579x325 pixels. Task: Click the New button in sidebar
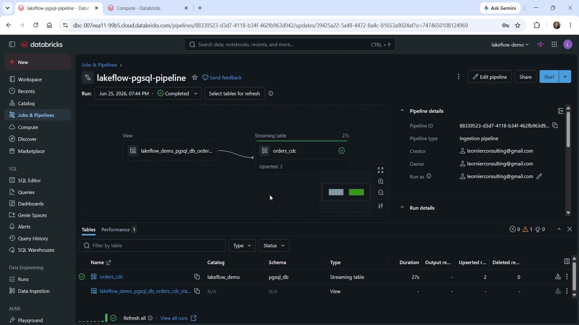pos(38,62)
